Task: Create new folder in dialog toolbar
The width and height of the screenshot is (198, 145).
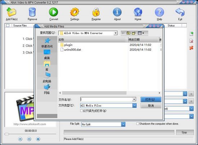Action: pyautogui.click(x=134, y=33)
